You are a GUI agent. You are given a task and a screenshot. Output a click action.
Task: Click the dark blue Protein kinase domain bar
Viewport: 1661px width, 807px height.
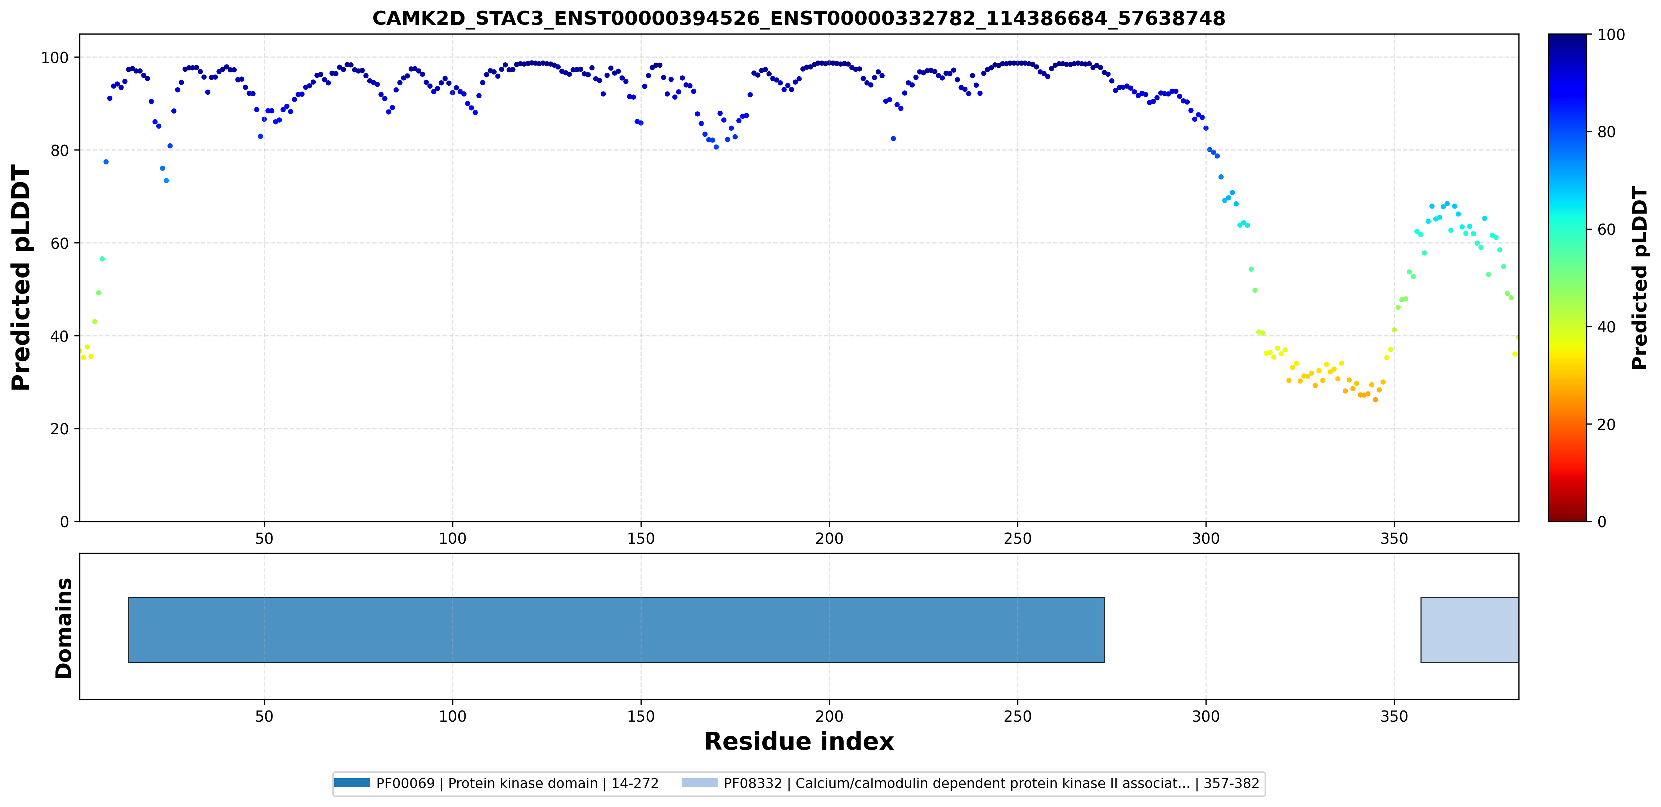[x=616, y=629]
